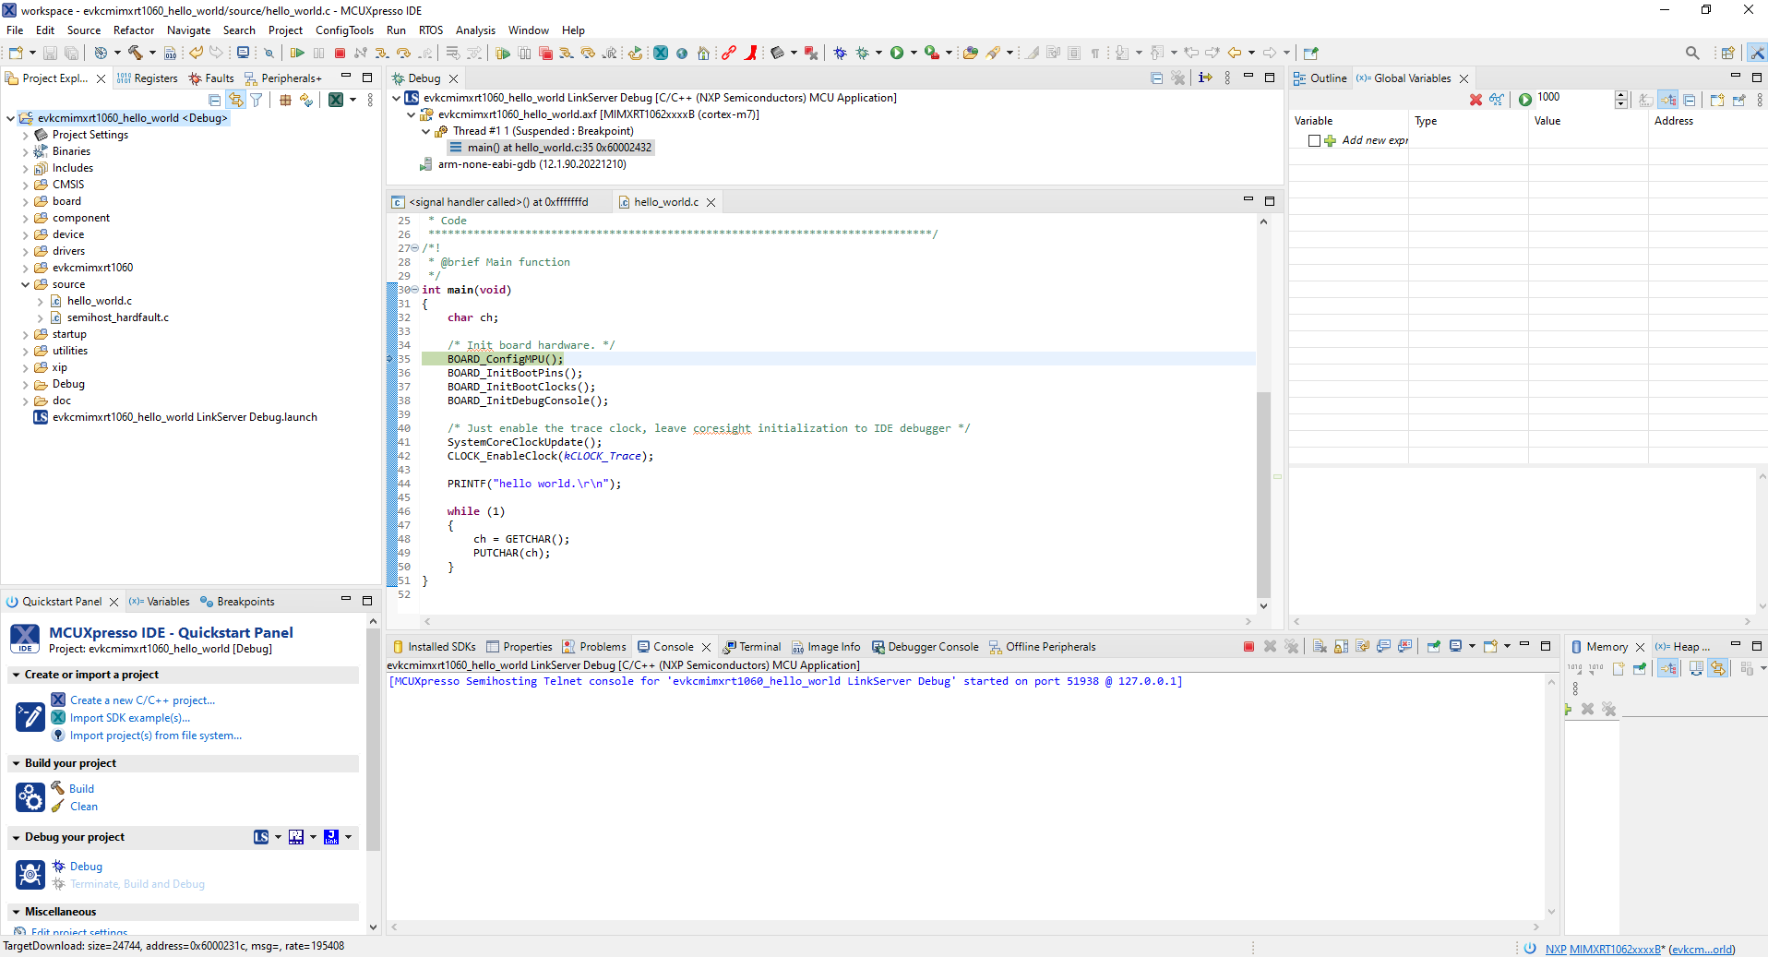
Task: Click Import SDK example(s) link
Action: (x=130, y=718)
